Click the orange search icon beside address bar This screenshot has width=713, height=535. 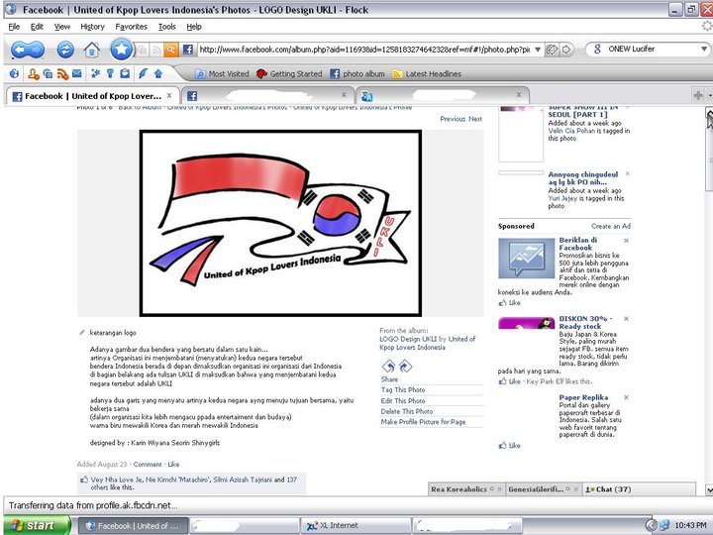(x=171, y=50)
